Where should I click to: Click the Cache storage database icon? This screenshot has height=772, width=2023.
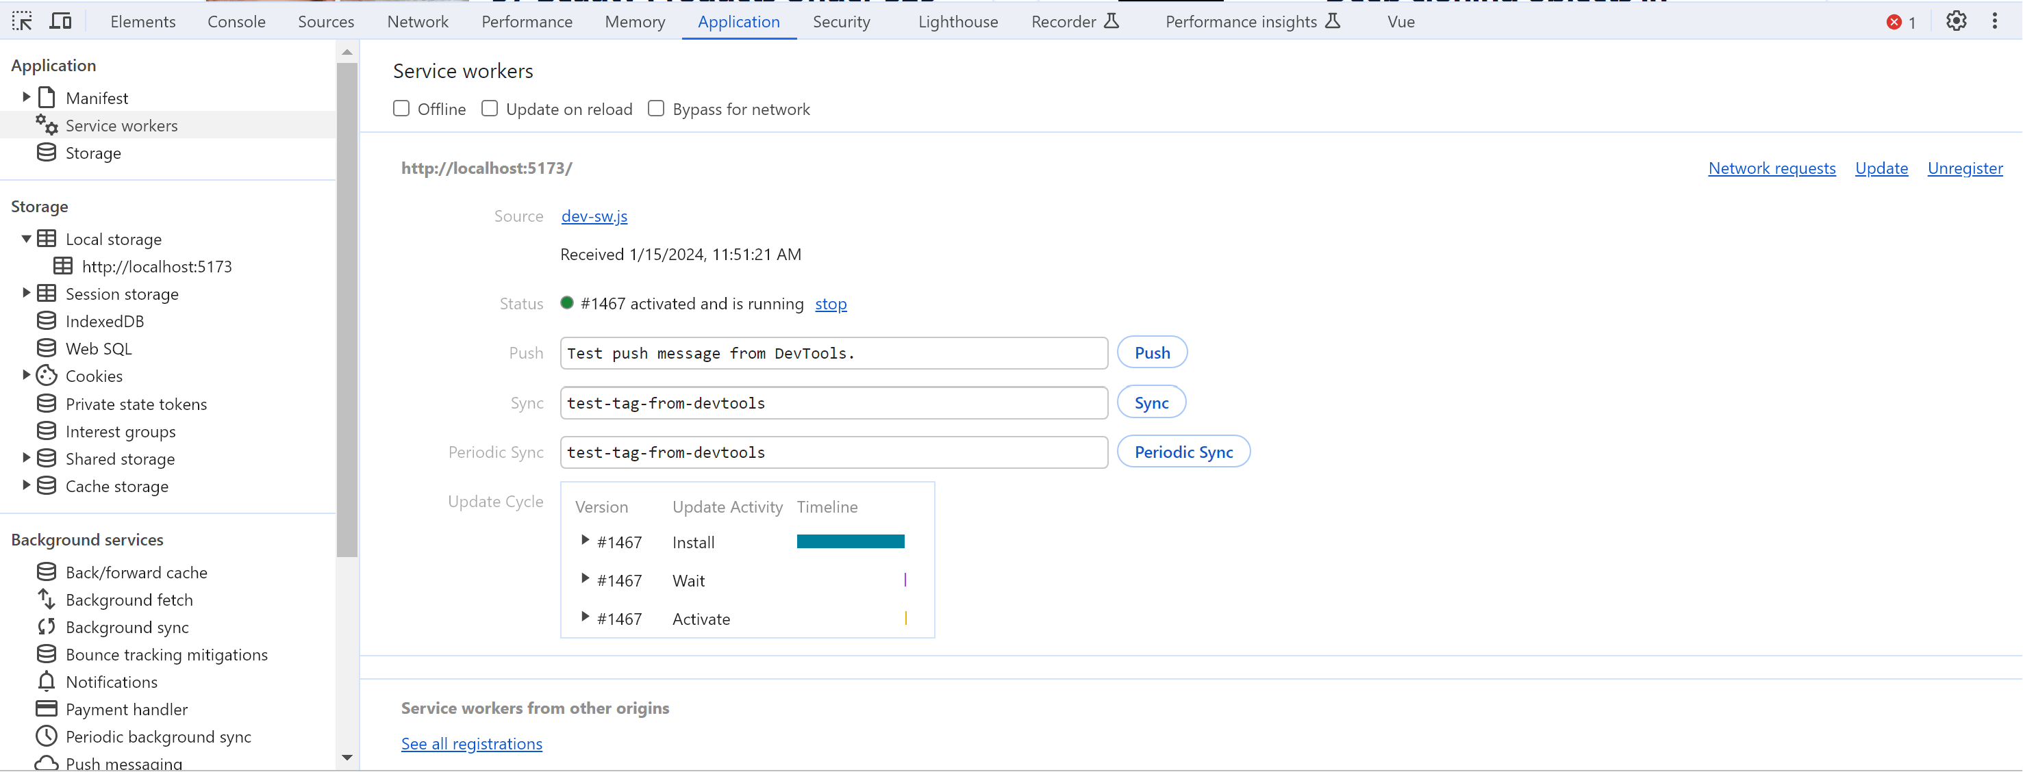47,486
